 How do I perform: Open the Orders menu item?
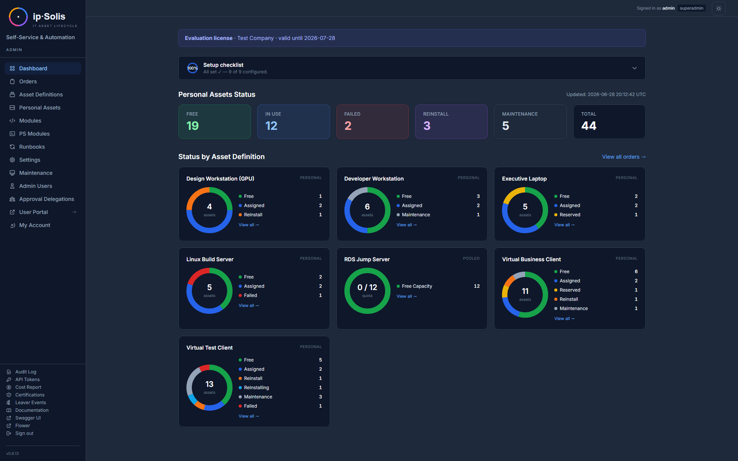(x=43, y=81)
